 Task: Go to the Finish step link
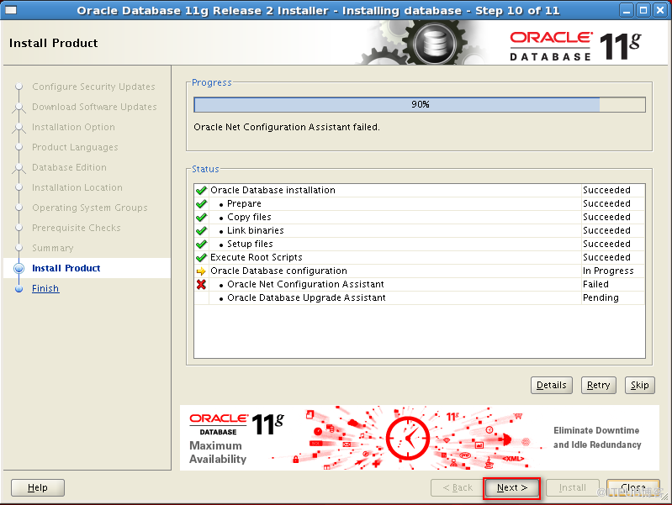point(45,289)
